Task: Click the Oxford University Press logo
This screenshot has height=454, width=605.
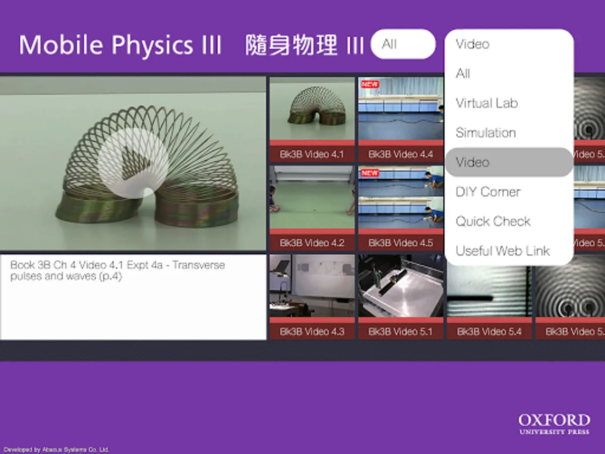Action: pyautogui.click(x=554, y=424)
